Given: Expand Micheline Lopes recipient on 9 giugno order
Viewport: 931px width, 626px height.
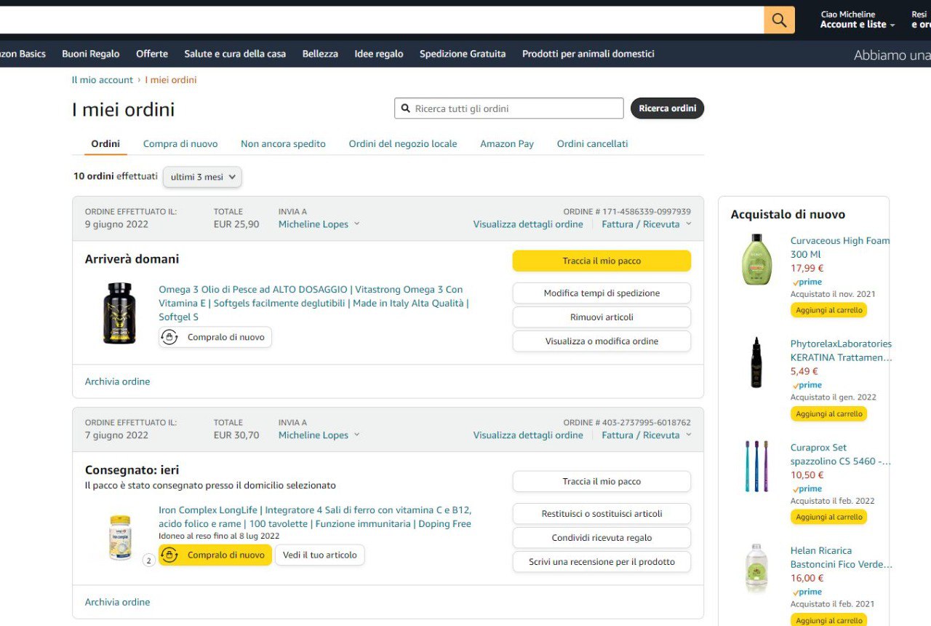Looking at the screenshot, I should [319, 224].
